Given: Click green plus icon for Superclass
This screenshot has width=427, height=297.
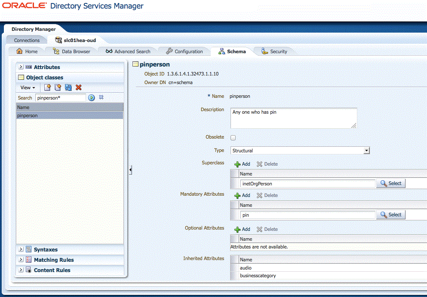Looking at the screenshot, I should [x=237, y=164].
